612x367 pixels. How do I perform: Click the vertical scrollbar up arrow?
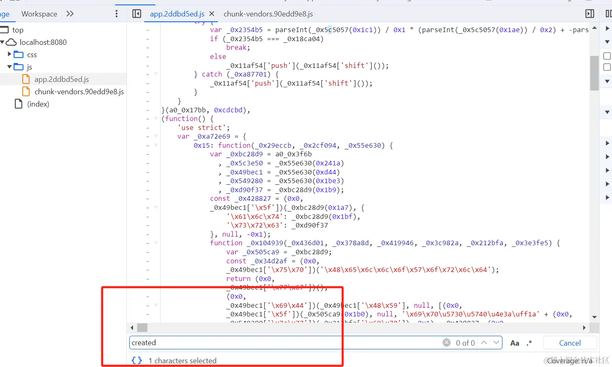point(594,28)
